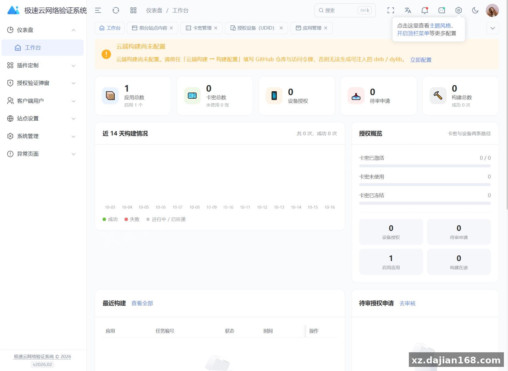Click 仪表盘 in the breadcrumb

[x=154, y=11]
